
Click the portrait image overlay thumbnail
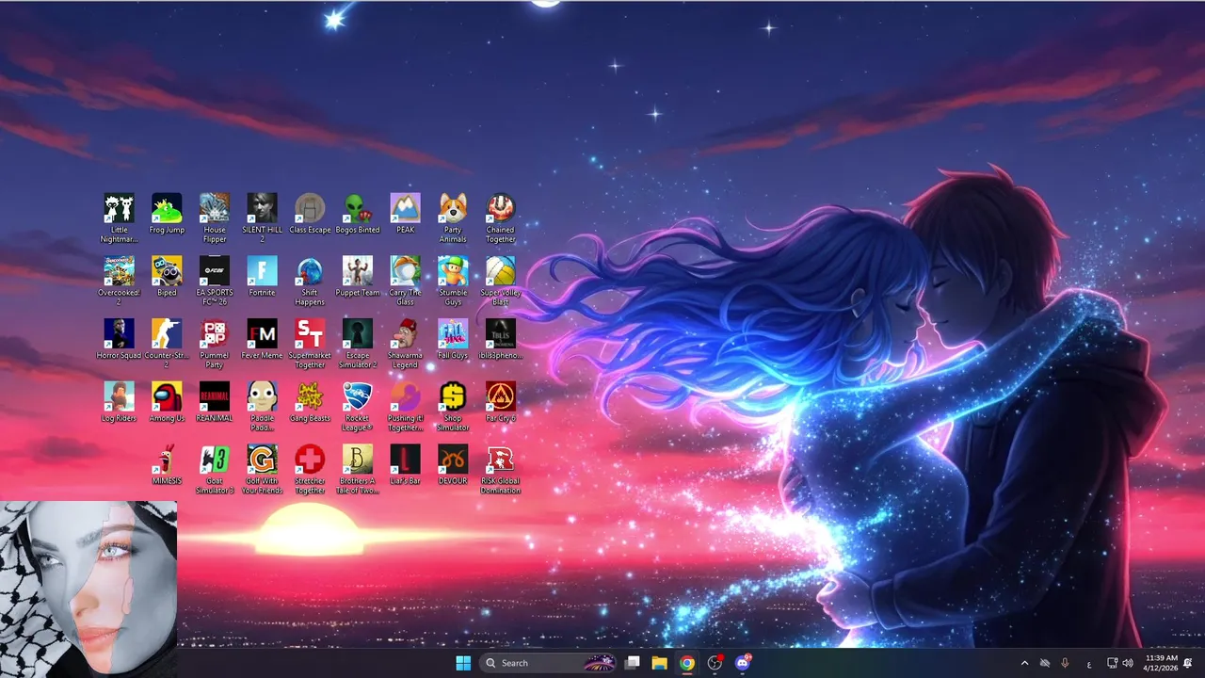88,589
